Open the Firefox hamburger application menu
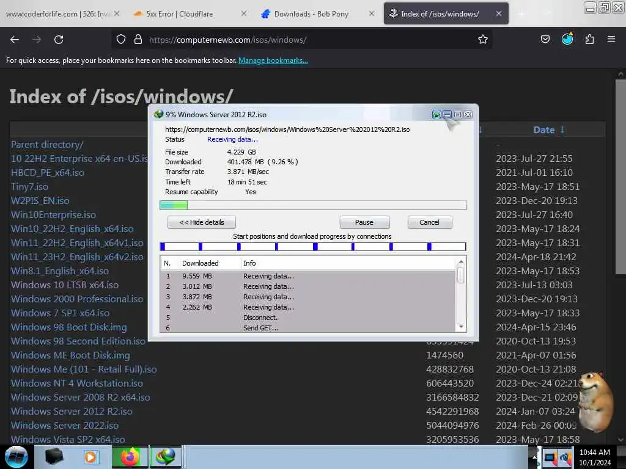The height and width of the screenshot is (469, 626). [x=611, y=39]
